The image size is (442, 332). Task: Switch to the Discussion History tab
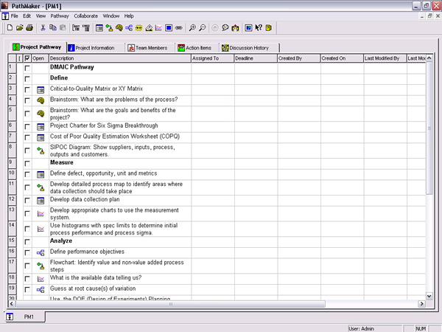[x=249, y=48]
